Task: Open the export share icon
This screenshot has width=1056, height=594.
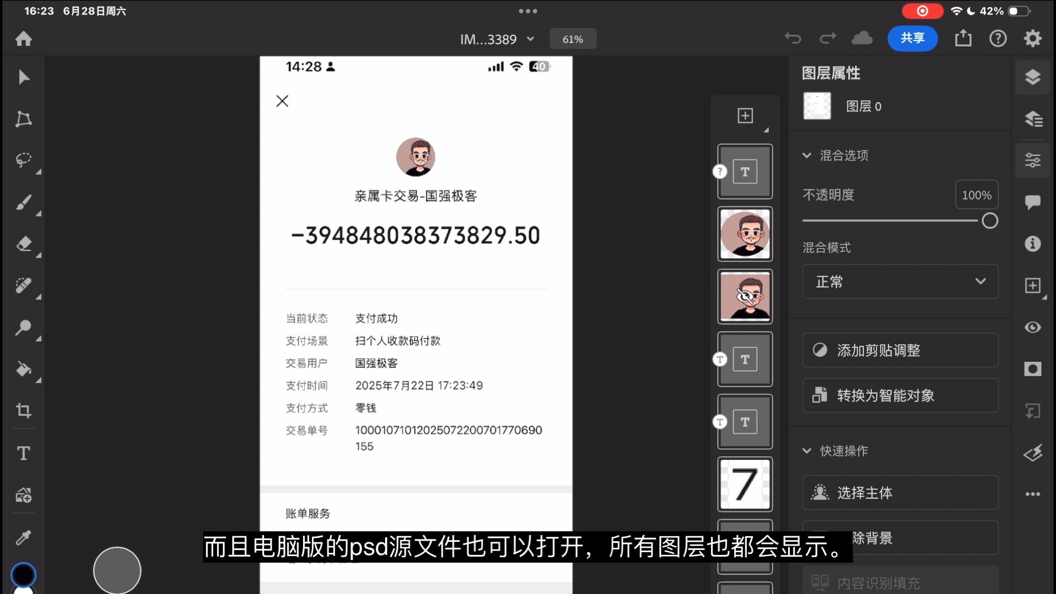Action: coord(963,38)
